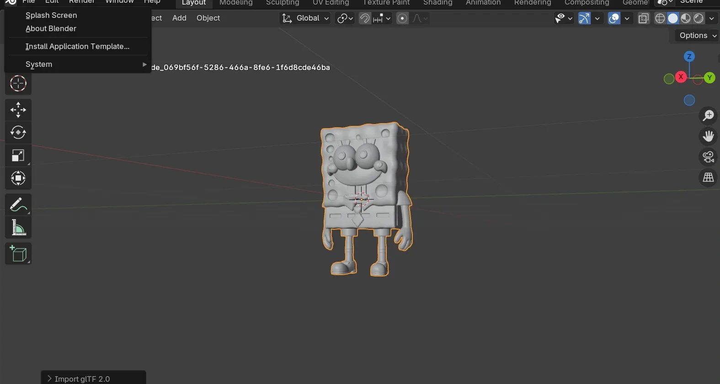Switch to rendered viewport shading
The image size is (720, 384).
[699, 18]
